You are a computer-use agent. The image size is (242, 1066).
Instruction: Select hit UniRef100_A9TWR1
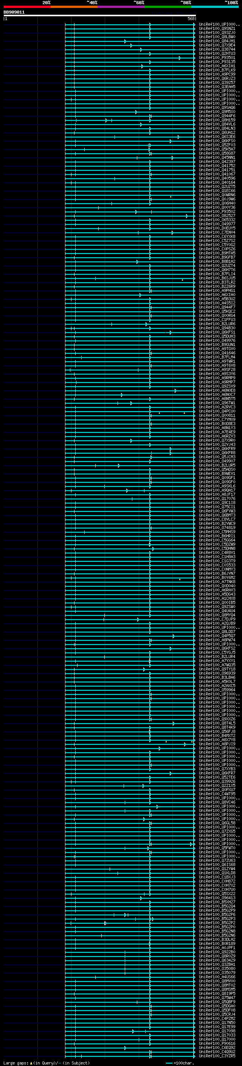tap(217, 361)
